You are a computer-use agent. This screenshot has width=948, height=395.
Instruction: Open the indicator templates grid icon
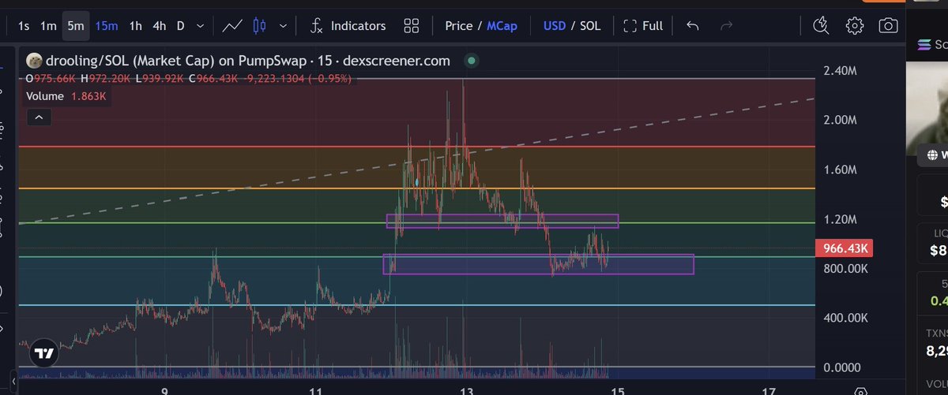point(411,26)
